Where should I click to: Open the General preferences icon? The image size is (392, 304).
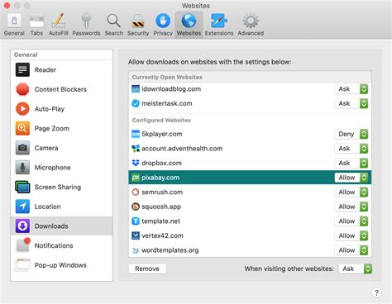(14, 21)
